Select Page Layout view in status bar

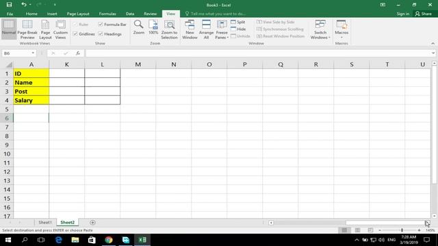[x=357, y=230]
